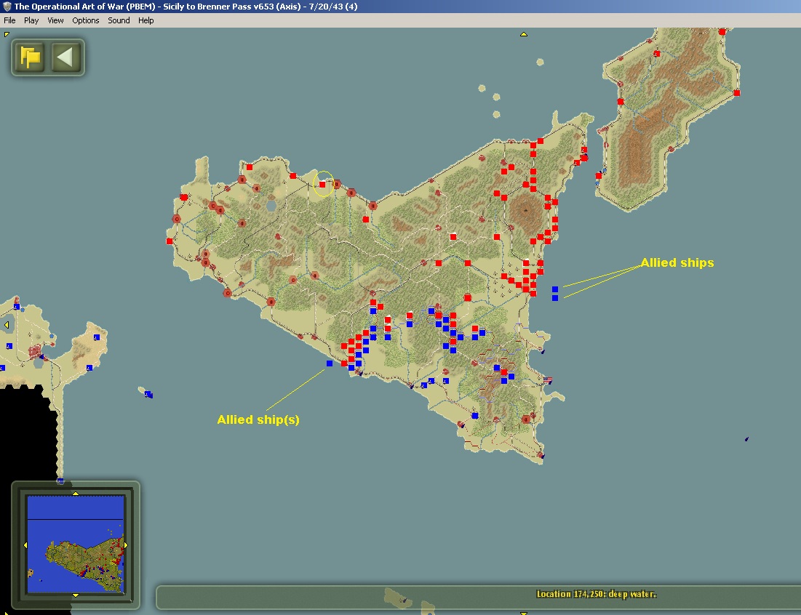
Task: Click the yellow flags button
Action: pyautogui.click(x=30, y=57)
